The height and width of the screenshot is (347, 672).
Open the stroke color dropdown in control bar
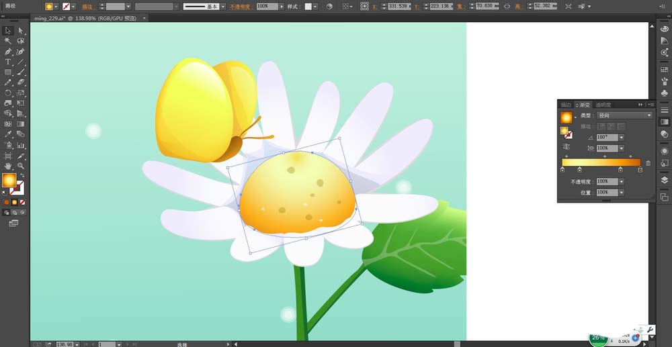73,7
